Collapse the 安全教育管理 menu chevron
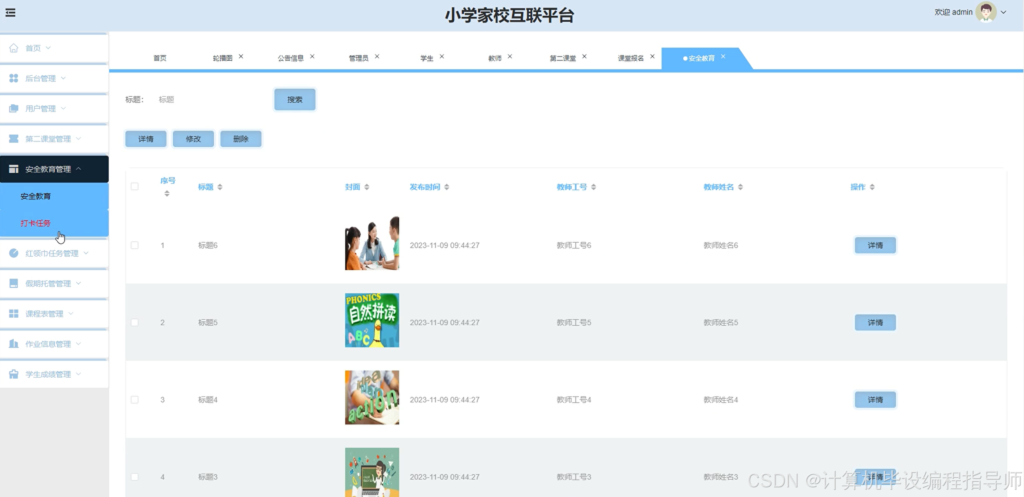 [79, 168]
